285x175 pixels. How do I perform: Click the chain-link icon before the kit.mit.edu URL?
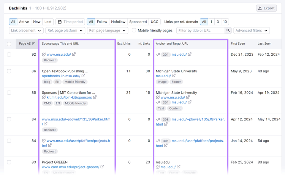click(x=44, y=97)
